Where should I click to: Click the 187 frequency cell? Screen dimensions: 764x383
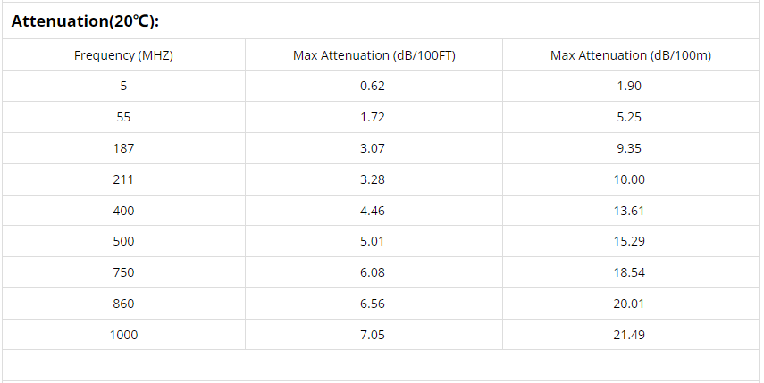[x=123, y=148]
